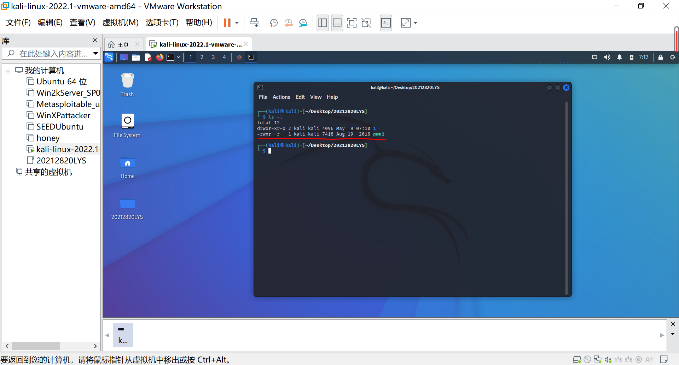Open the terminal Actions menu

pyautogui.click(x=281, y=97)
